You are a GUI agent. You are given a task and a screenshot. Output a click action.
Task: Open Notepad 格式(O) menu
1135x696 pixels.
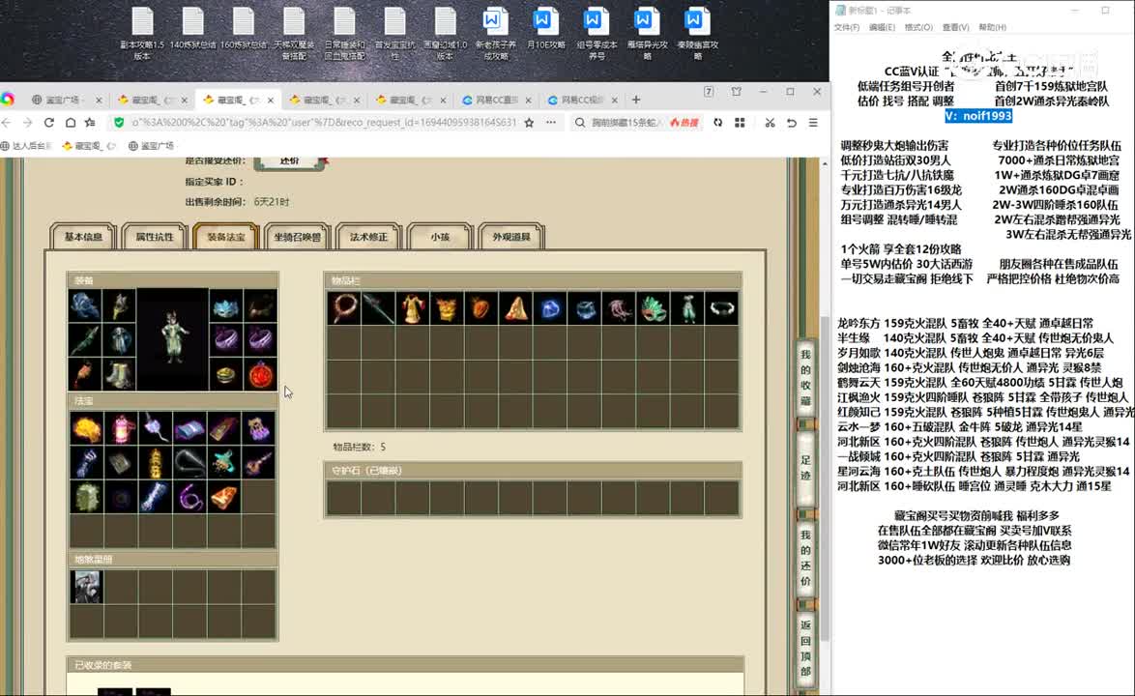pyautogui.click(x=918, y=27)
